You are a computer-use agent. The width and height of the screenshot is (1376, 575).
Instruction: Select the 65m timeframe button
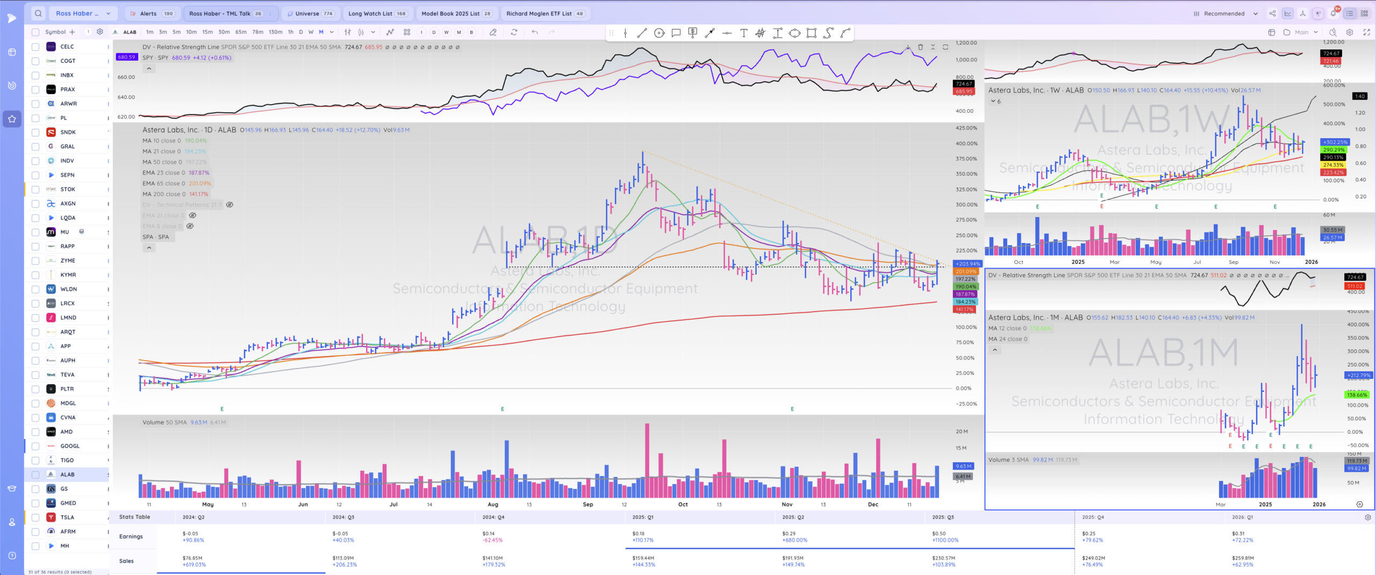coord(241,32)
